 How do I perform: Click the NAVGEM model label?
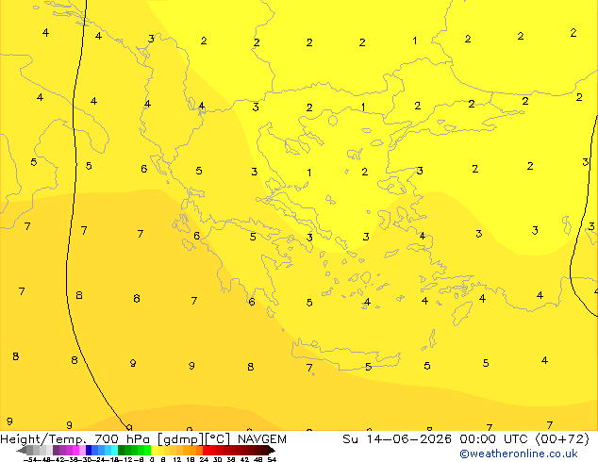262,439
